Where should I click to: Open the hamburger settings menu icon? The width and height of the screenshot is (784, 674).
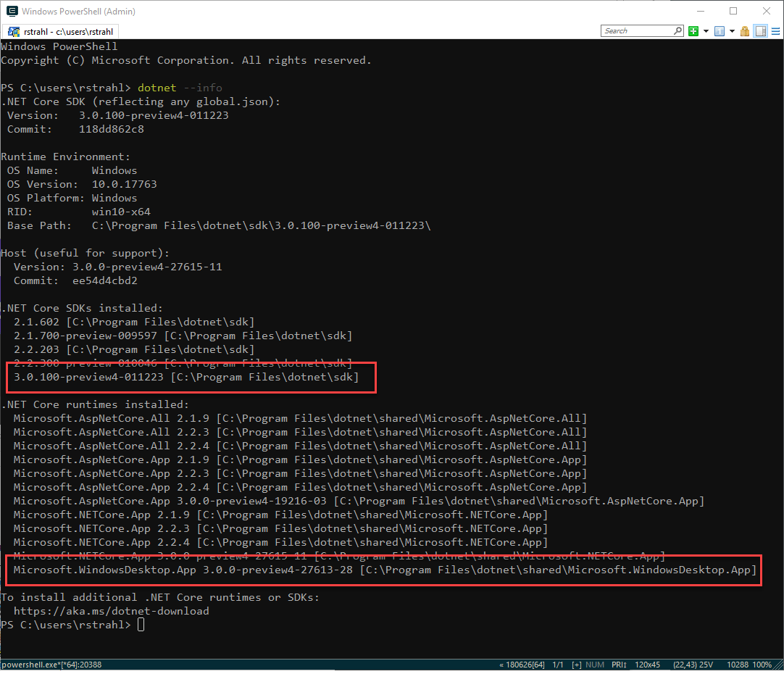tap(775, 31)
